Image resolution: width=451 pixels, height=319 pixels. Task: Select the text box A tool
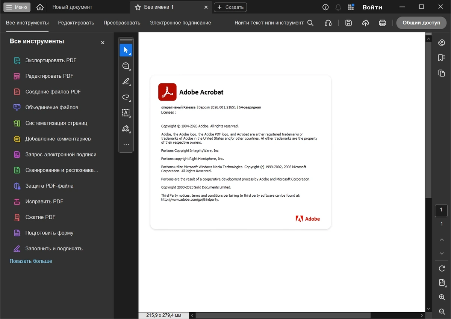(126, 113)
